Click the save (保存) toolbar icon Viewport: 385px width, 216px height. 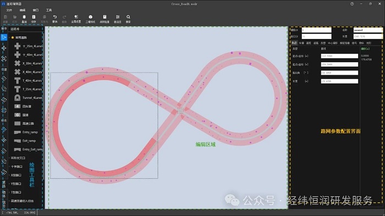34,19
